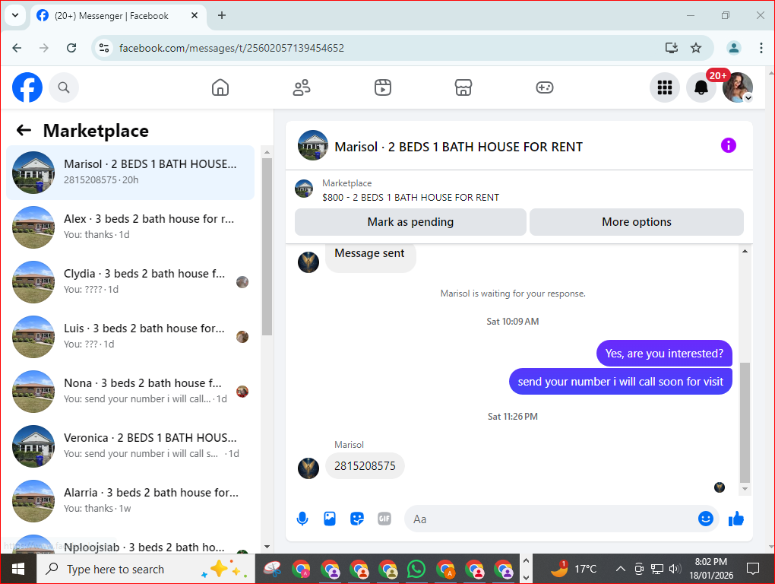The image size is (775, 584).
Task: Open the Marketplace storefront icon
Action: click(463, 87)
